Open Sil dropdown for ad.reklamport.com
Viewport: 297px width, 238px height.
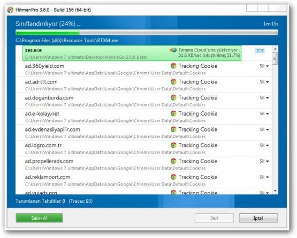[x=264, y=177]
